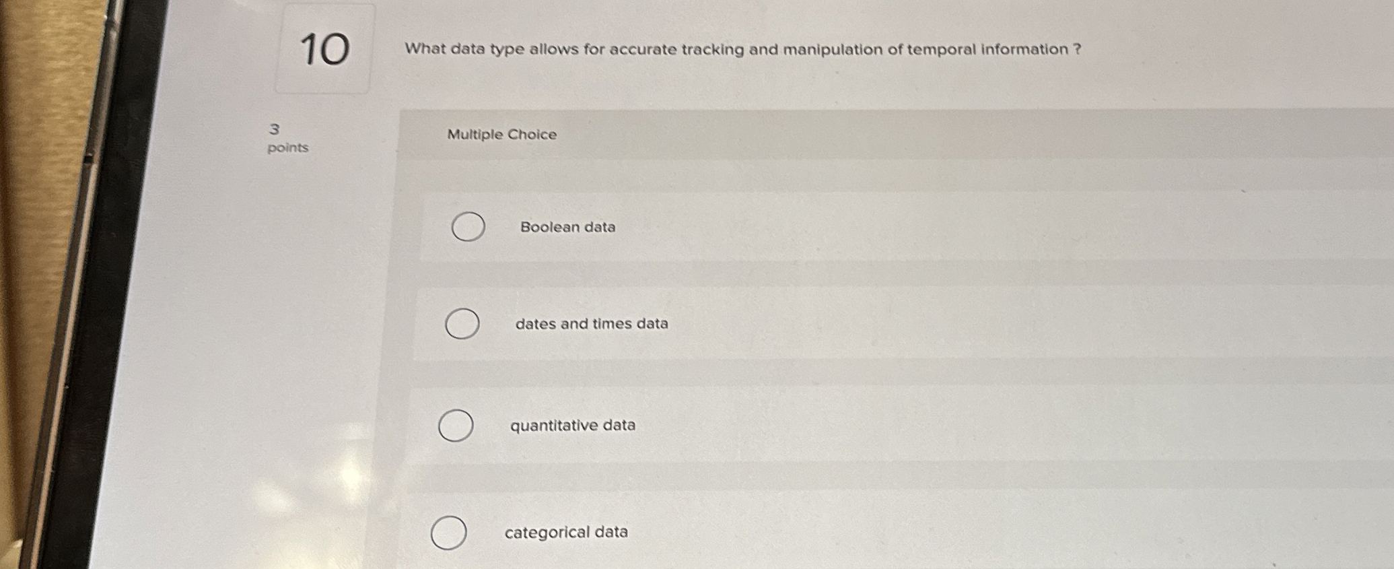1394x569 pixels.
Task: Click the points label under number 3
Action: (x=289, y=149)
